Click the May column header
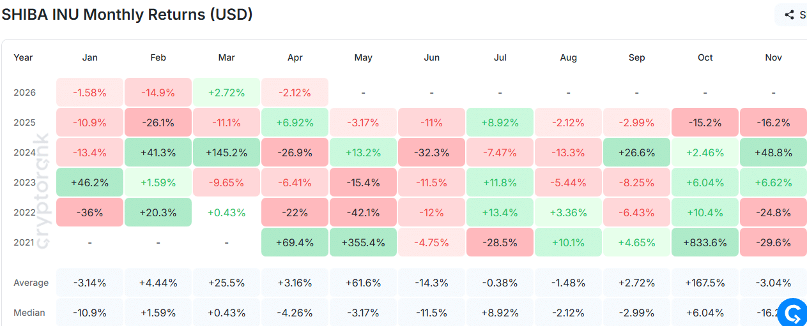Screen dimensions: 807x326 point(363,57)
